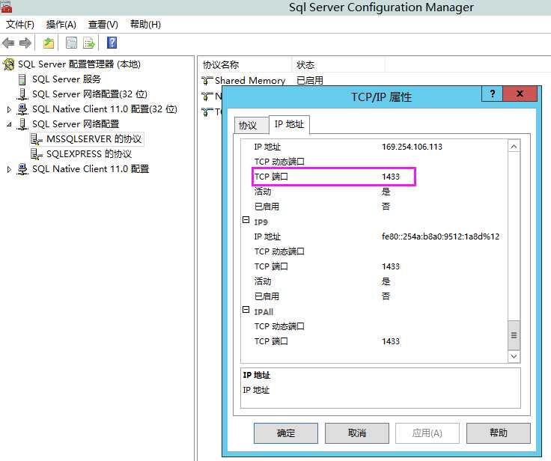
Task: Click the scrollbar up arrow in property list
Action: tap(514, 146)
